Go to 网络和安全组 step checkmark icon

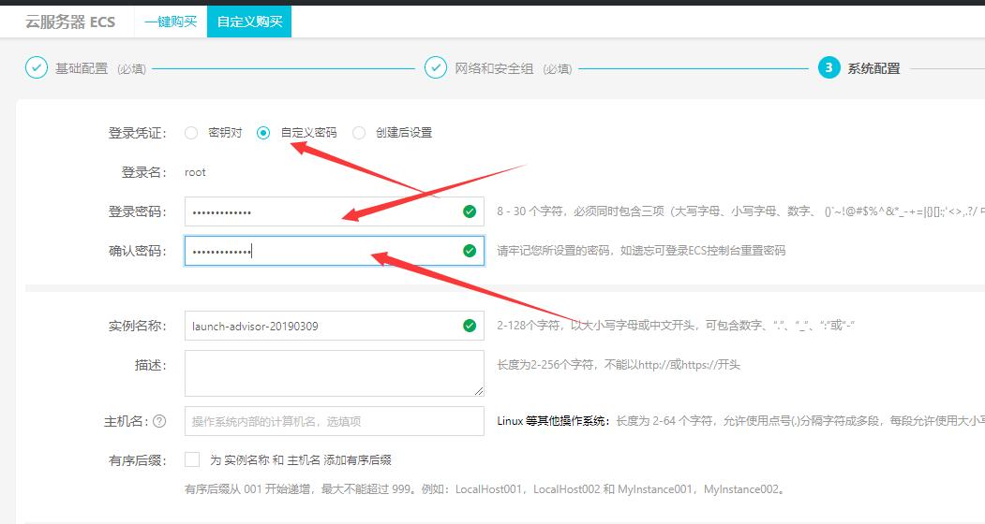tap(436, 67)
